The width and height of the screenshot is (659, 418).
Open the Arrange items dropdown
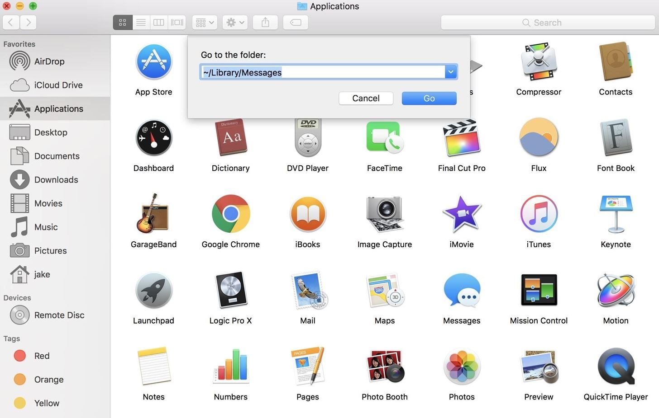click(x=205, y=22)
